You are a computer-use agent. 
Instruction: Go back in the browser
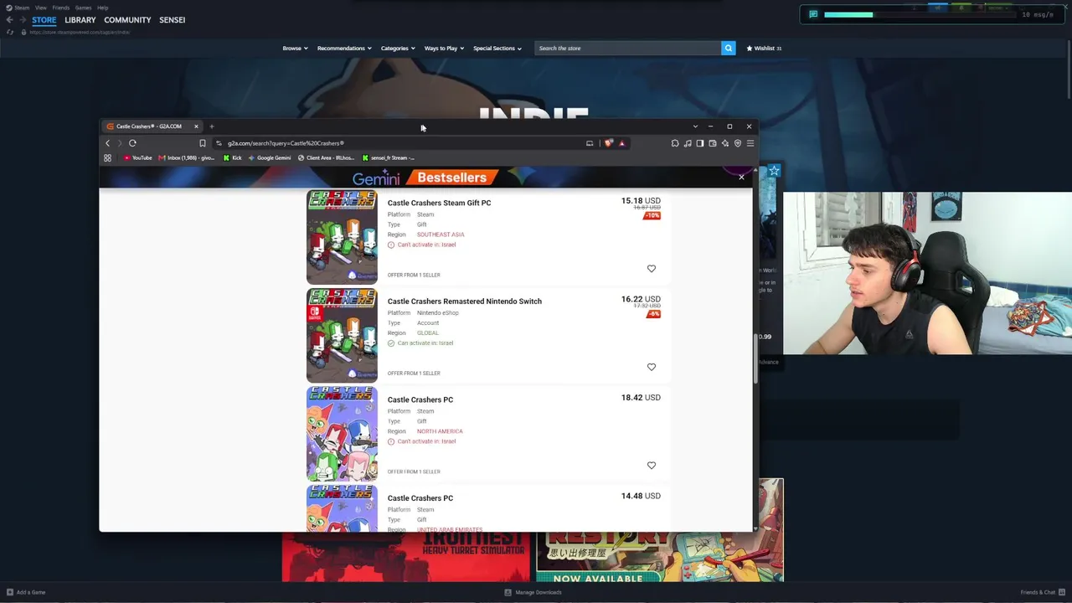tap(107, 143)
